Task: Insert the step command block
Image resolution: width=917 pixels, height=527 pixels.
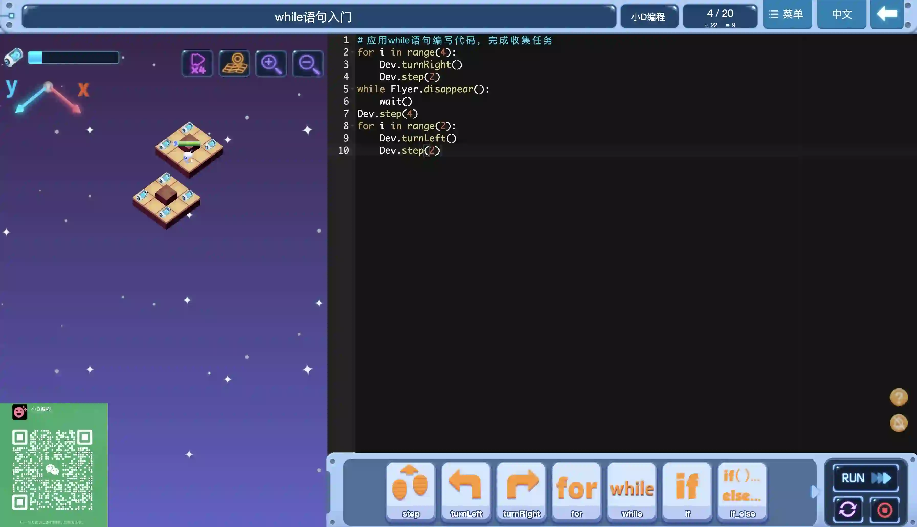Action: [410, 491]
